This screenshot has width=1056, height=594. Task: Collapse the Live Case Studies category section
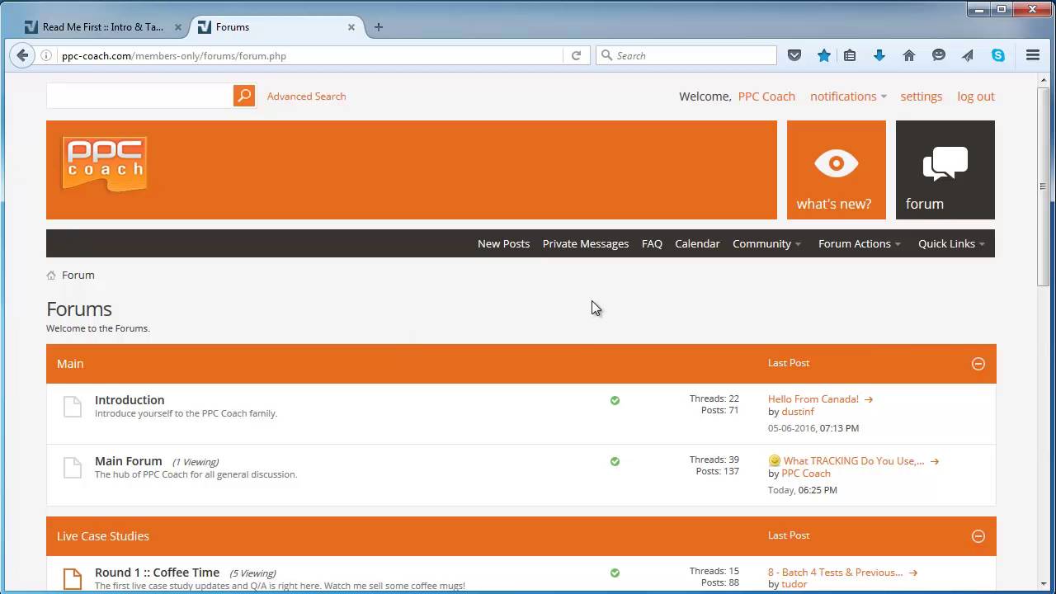(x=978, y=536)
